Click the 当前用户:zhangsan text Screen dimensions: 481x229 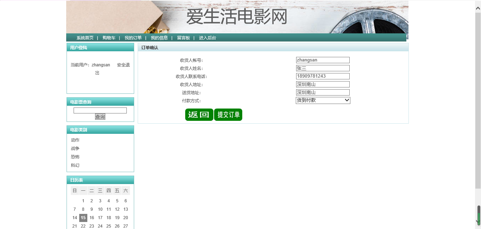(90, 65)
